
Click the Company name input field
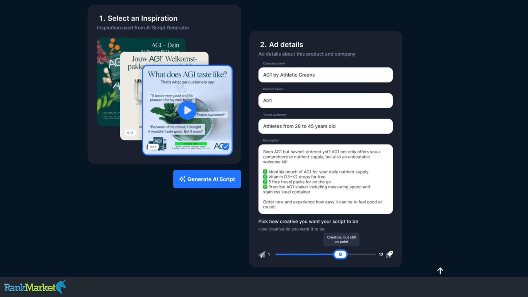[325, 75]
